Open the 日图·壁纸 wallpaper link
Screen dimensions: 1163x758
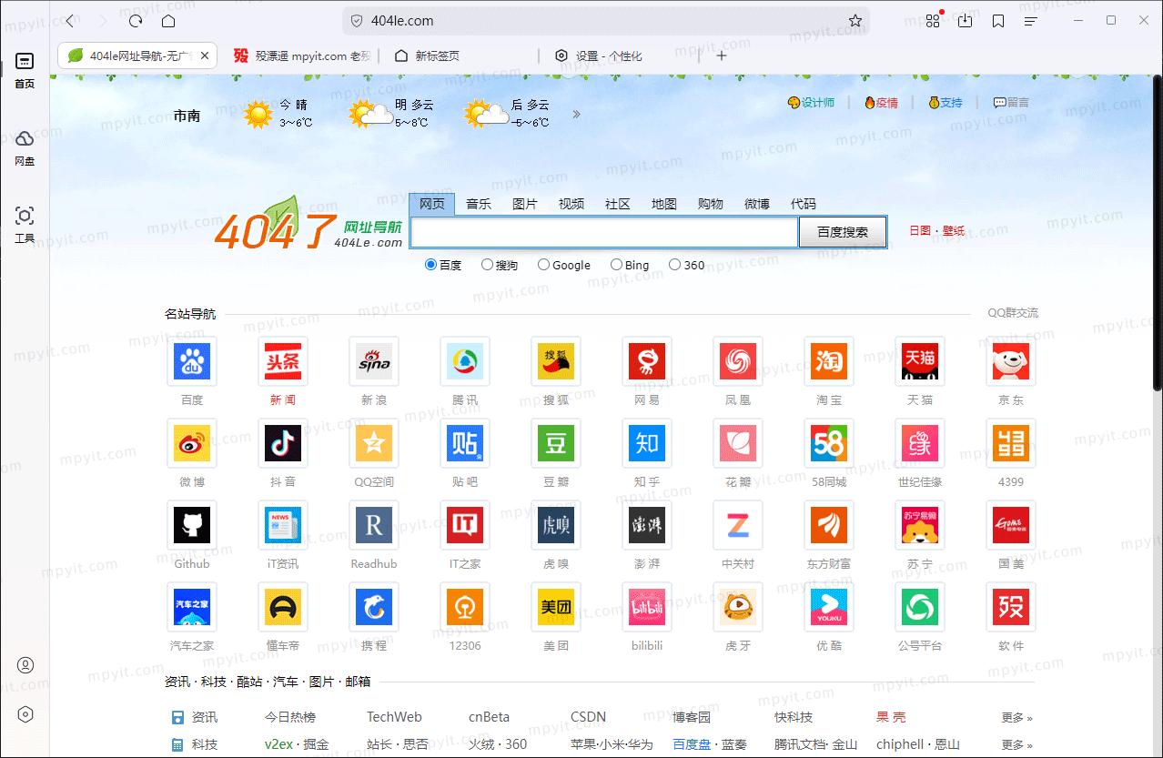pos(936,230)
